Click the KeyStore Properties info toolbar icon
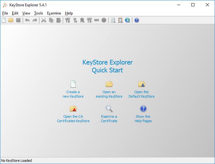The image size is (215, 164). click(x=104, y=20)
